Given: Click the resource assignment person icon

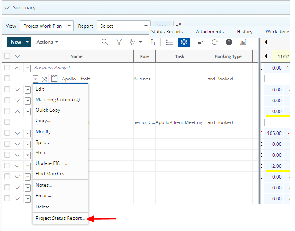Looking at the screenshot, I should 133,42.
